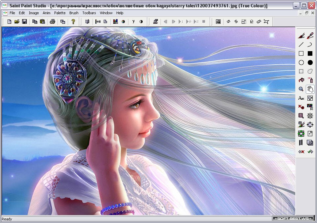The image size is (317, 223).
Task: Select the magnifying glass zoom tool
Action: click(301, 89)
